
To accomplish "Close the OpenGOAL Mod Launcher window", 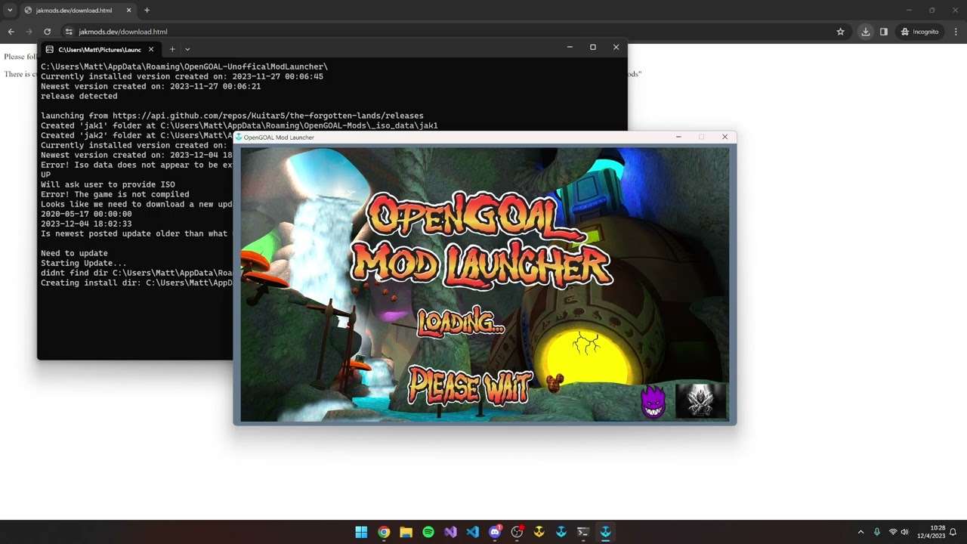I will pyautogui.click(x=724, y=137).
